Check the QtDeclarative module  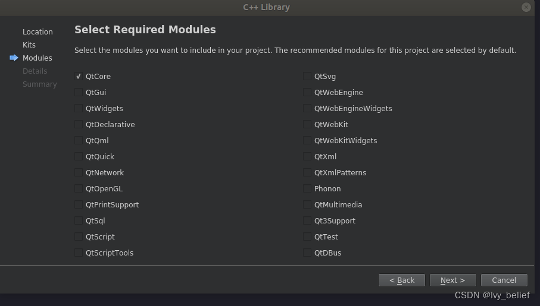(79, 124)
